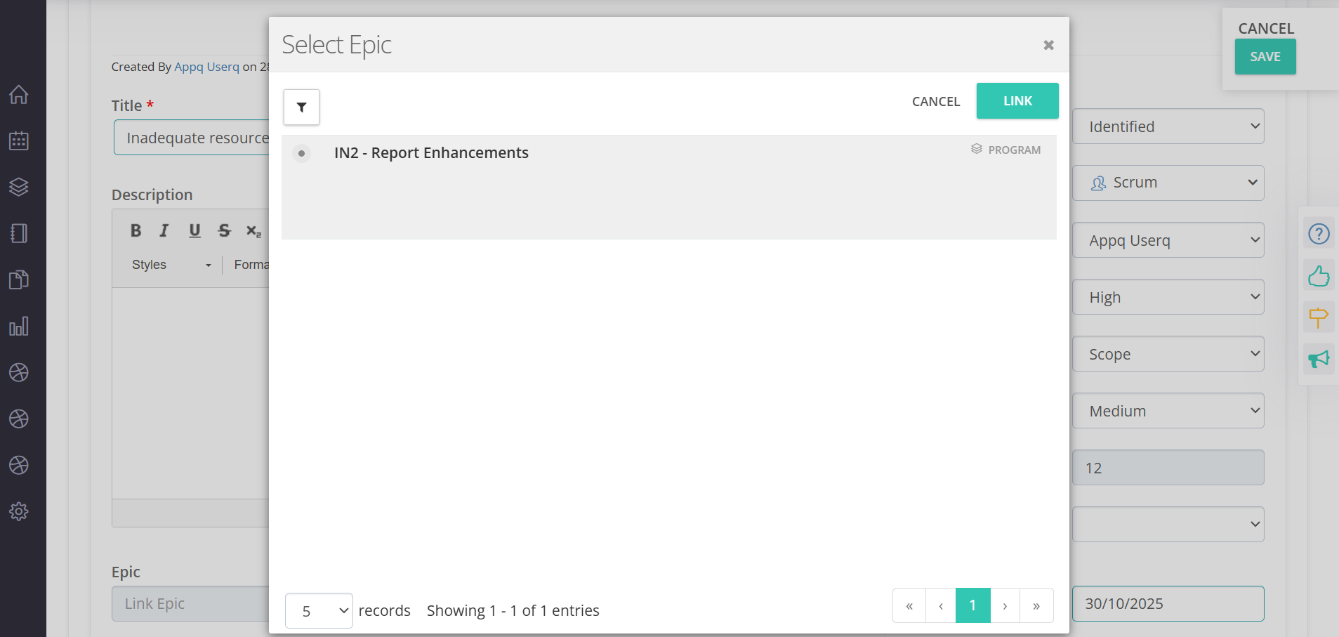Open the settings gear icon in sidebar
This screenshot has width=1339, height=637.
point(19,511)
